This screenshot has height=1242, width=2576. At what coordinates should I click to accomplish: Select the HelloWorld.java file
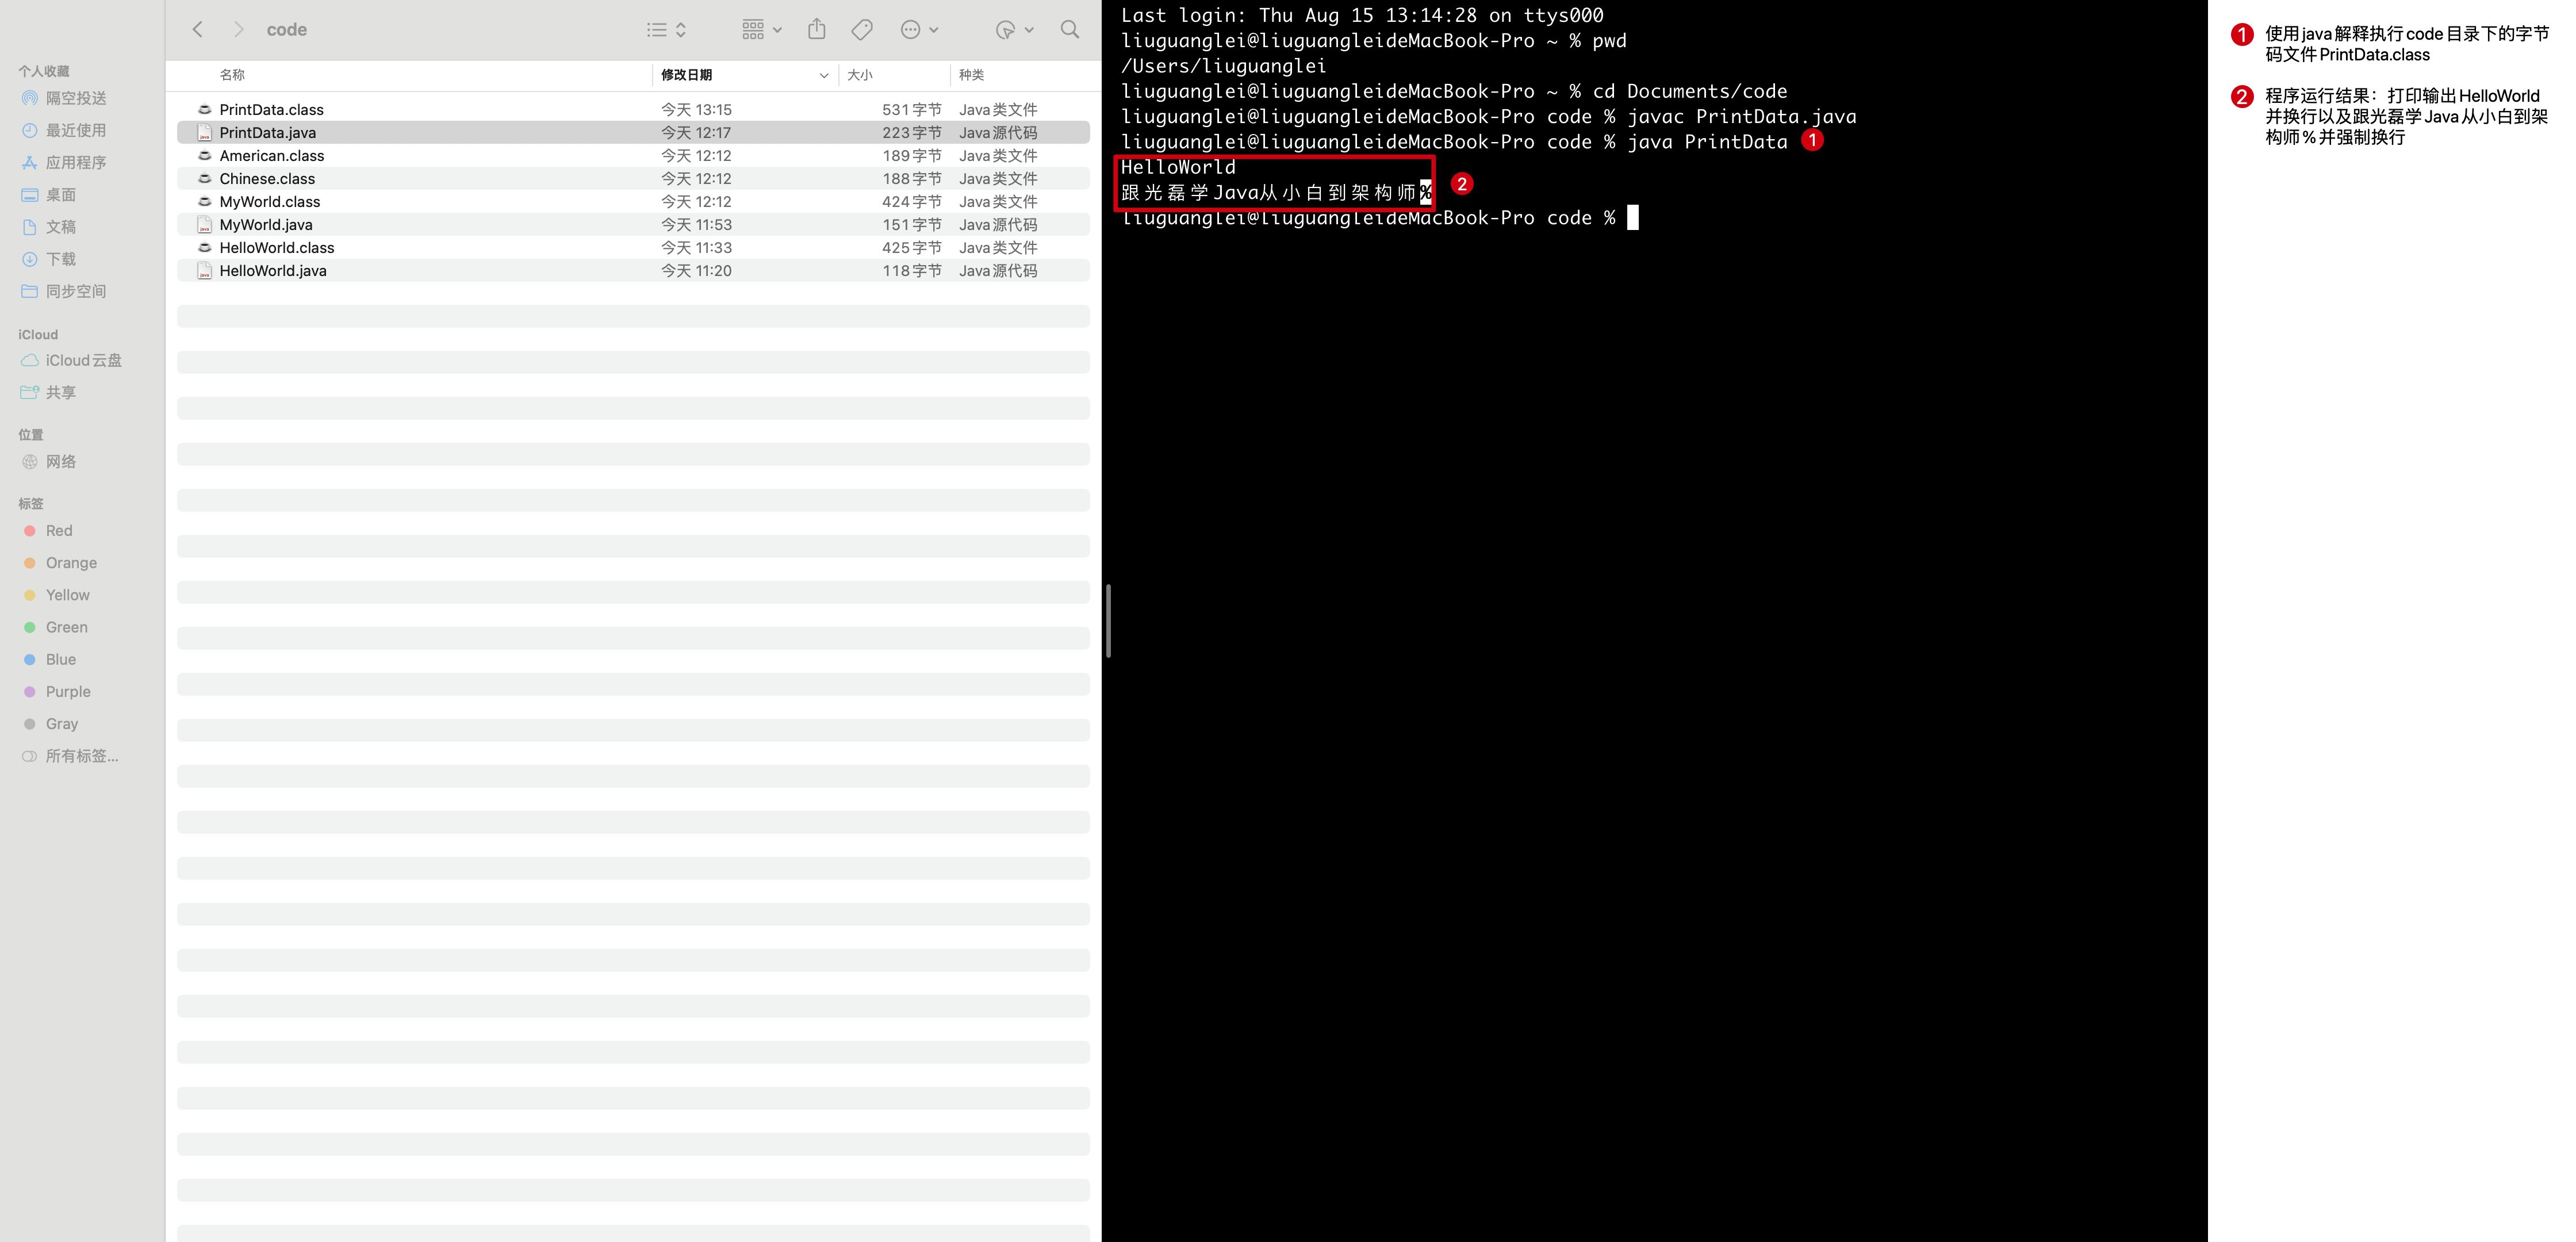point(272,271)
